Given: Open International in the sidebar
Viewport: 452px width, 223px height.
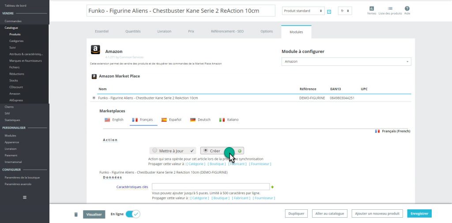Looking at the screenshot, I should click(13, 162).
